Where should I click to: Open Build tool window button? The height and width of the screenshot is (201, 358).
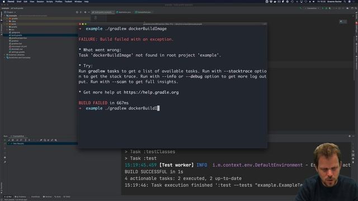pos(58,197)
